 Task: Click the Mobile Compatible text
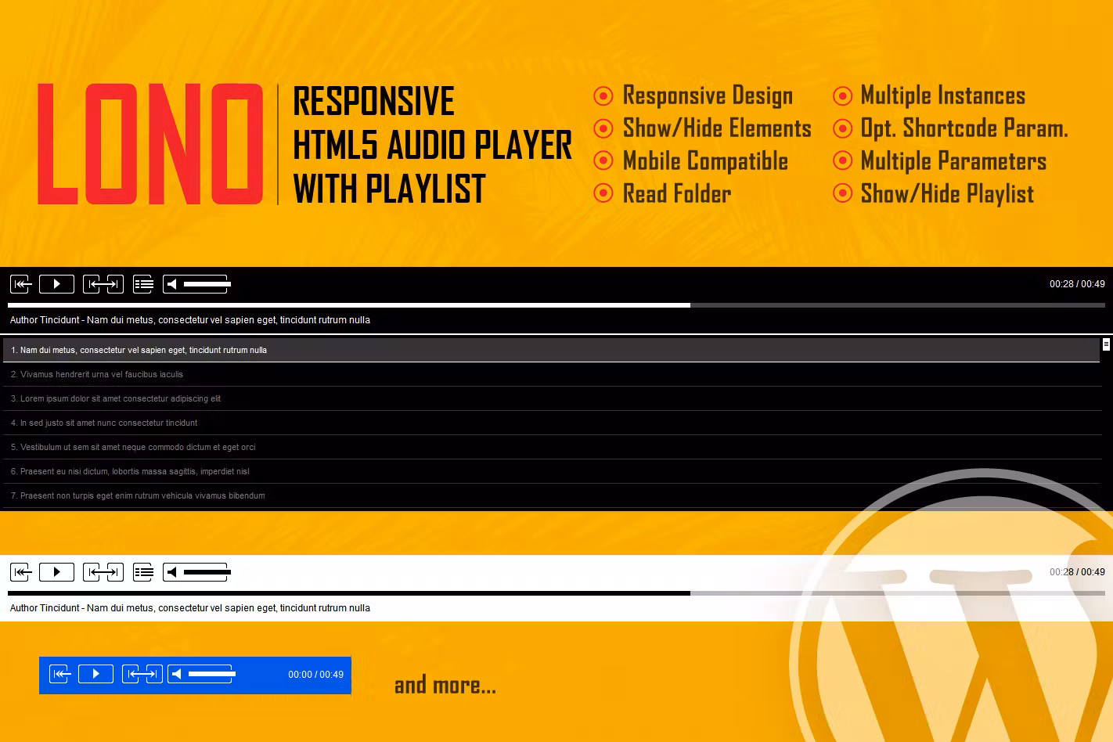[705, 161]
